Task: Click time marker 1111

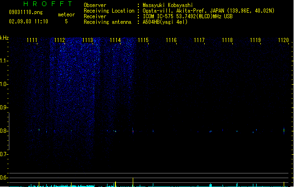Action: tap(32, 40)
